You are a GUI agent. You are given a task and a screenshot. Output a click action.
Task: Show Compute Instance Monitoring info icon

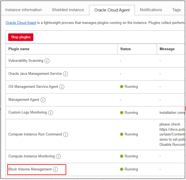pos(58,156)
